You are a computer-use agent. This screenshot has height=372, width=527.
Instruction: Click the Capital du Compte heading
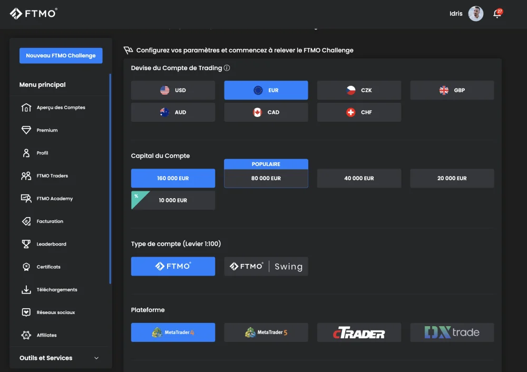pos(160,155)
